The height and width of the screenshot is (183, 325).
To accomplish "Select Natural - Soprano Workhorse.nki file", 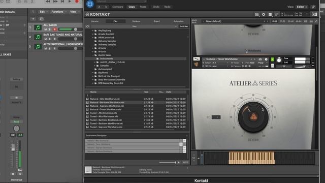I will [107, 106].
